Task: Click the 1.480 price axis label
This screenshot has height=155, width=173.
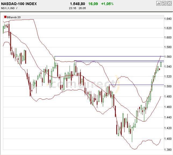Action: [x=168, y=96]
